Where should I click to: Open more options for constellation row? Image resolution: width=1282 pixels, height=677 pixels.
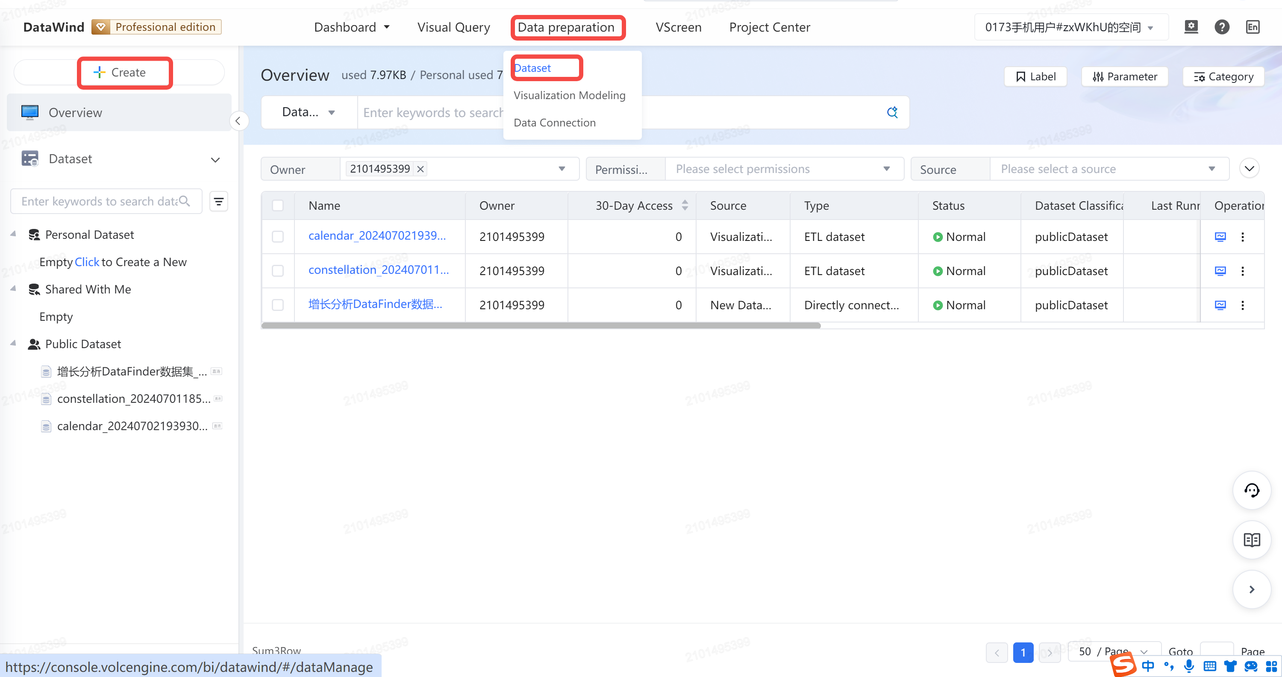coord(1243,271)
